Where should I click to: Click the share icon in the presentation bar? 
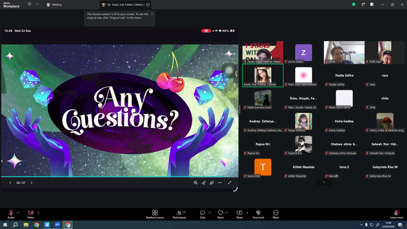click(203, 183)
